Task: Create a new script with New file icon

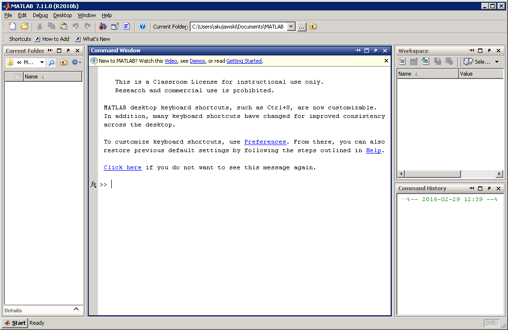Action: (x=12, y=26)
